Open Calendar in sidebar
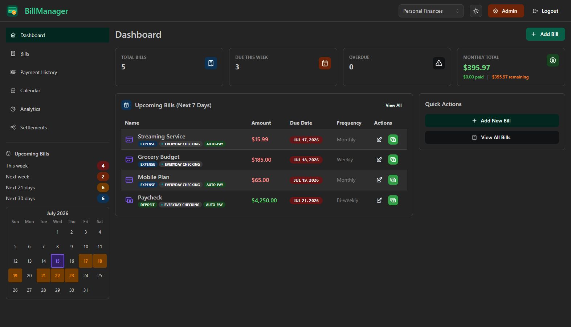Screen dimensions: 571x327 click(57, 90)
